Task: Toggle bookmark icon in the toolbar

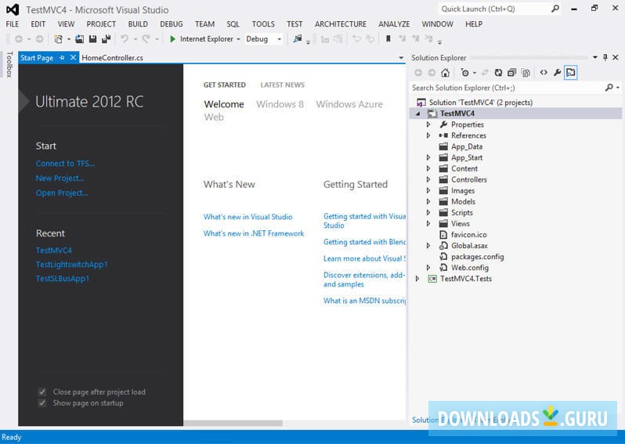Action: [388, 38]
